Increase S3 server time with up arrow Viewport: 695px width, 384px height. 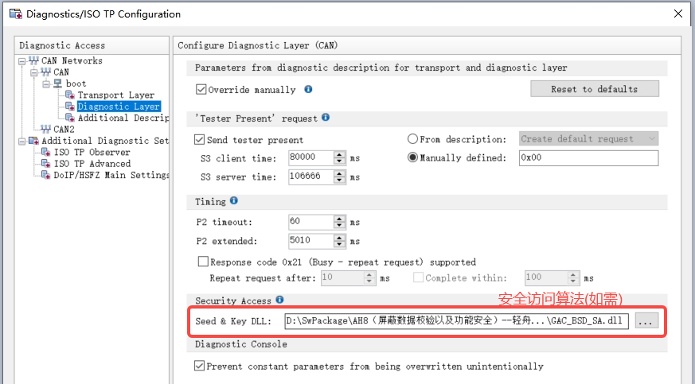point(339,173)
